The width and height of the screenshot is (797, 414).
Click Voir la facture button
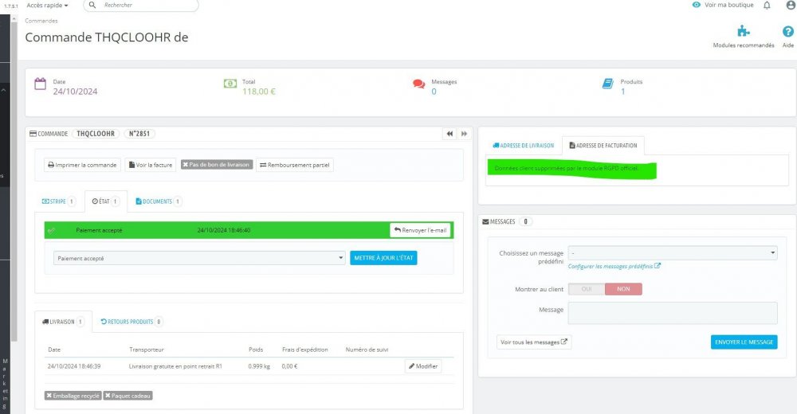click(x=151, y=165)
